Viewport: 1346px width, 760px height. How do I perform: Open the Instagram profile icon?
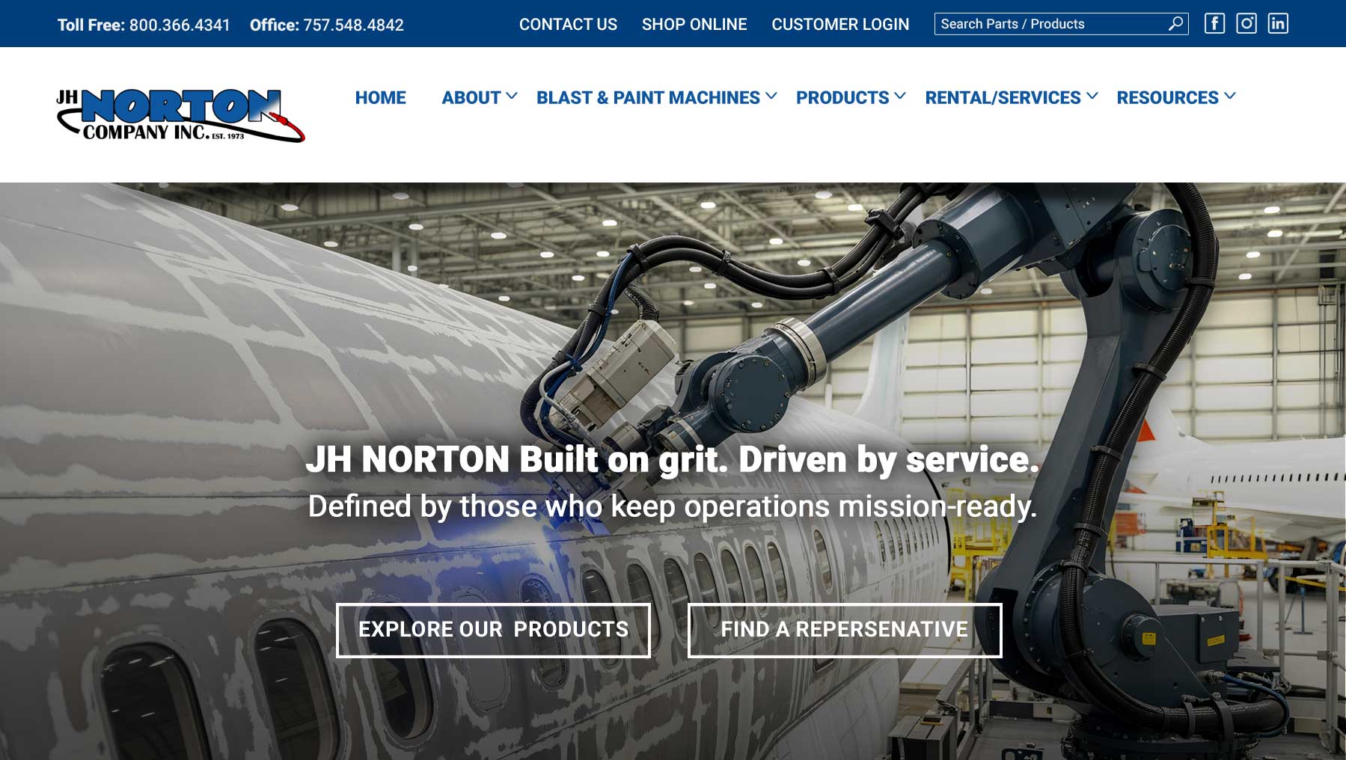coord(1246,24)
